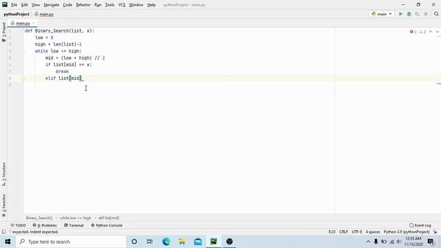
Task: Open the File menu
Action: pyautogui.click(x=14, y=5)
